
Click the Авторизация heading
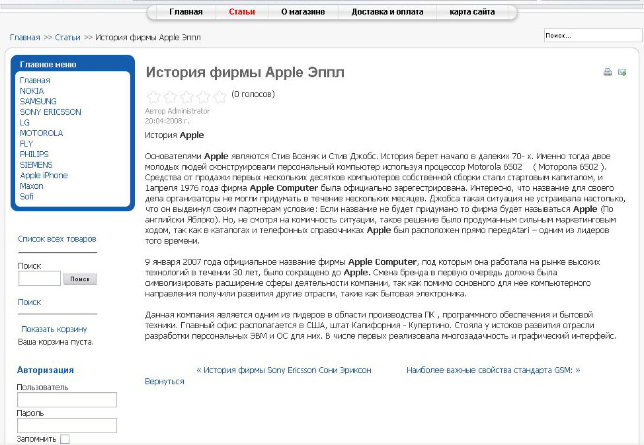point(45,370)
